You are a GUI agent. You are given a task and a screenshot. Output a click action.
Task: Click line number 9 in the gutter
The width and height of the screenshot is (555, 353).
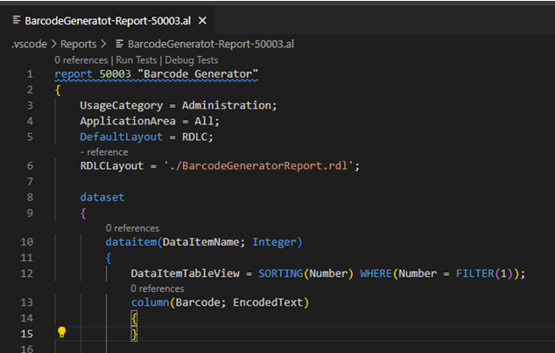30,213
